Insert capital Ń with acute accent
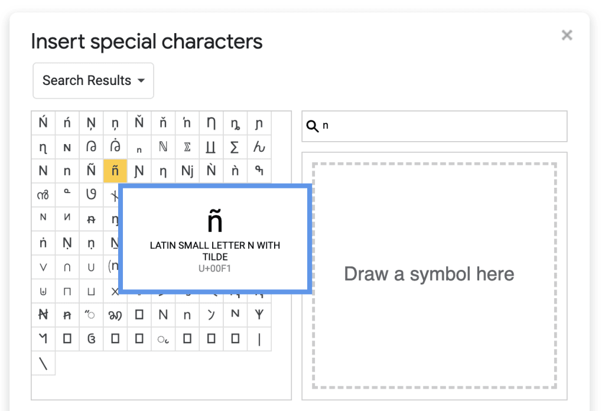The width and height of the screenshot is (605, 411). 43,123
